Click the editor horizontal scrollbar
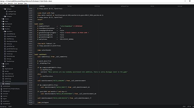 click(77, 104)
